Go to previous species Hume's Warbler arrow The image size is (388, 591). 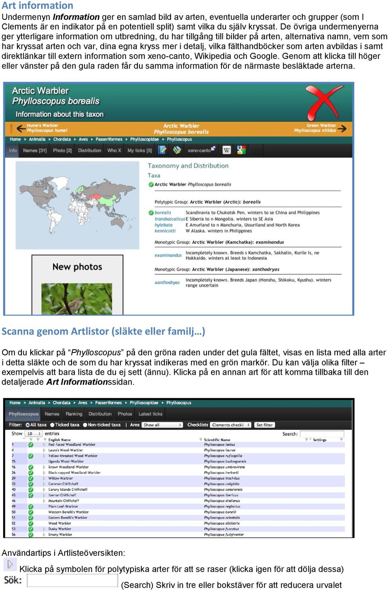20,129
